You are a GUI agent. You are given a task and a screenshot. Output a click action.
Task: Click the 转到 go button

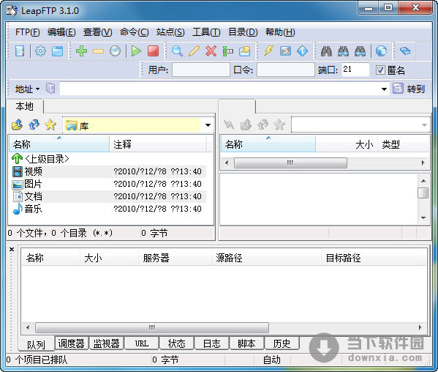click(409, 89)
